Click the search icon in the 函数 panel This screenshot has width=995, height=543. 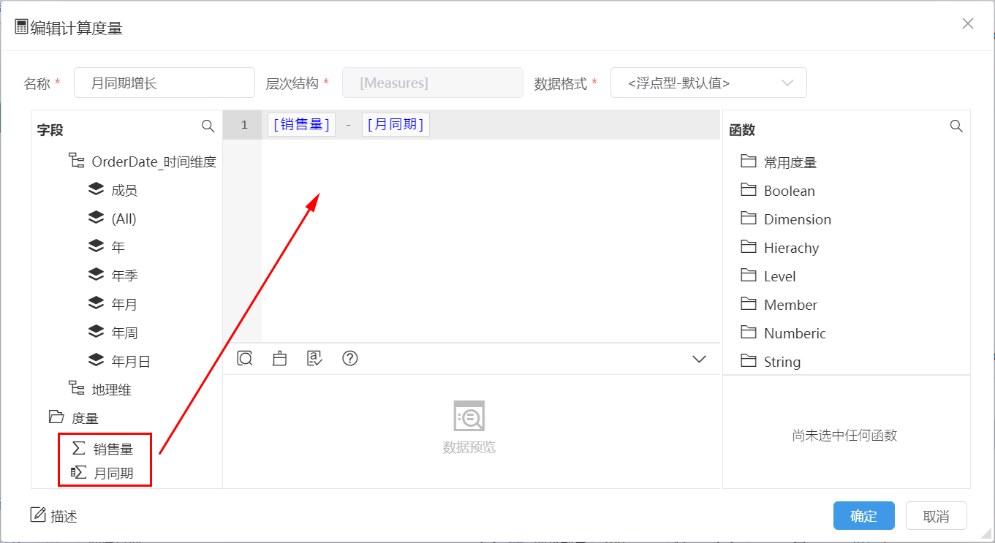tap(956, 126)
